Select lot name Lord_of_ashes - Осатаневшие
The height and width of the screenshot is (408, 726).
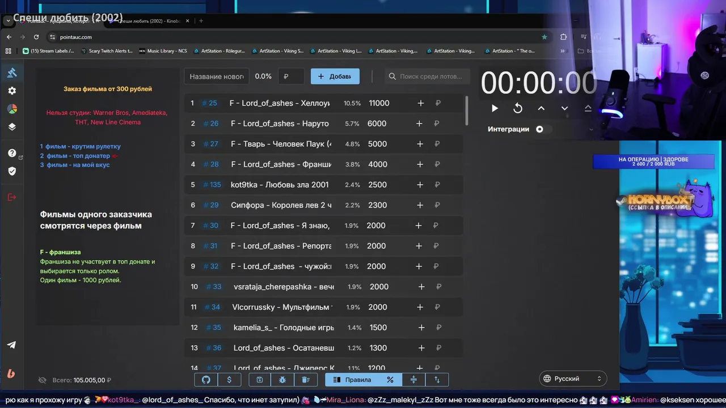tap(284, 348)
